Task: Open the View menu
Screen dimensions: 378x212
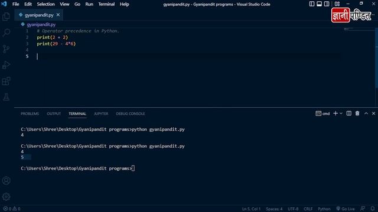Action: click(x=64, y=4)
